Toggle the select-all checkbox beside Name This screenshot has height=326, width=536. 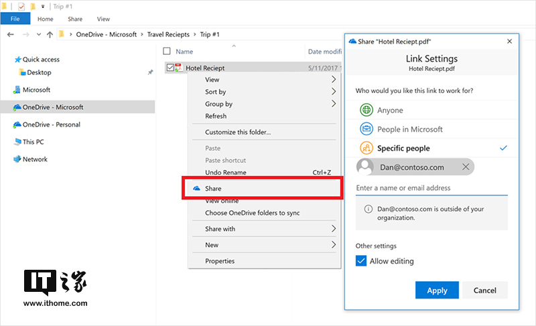[167, 51]
